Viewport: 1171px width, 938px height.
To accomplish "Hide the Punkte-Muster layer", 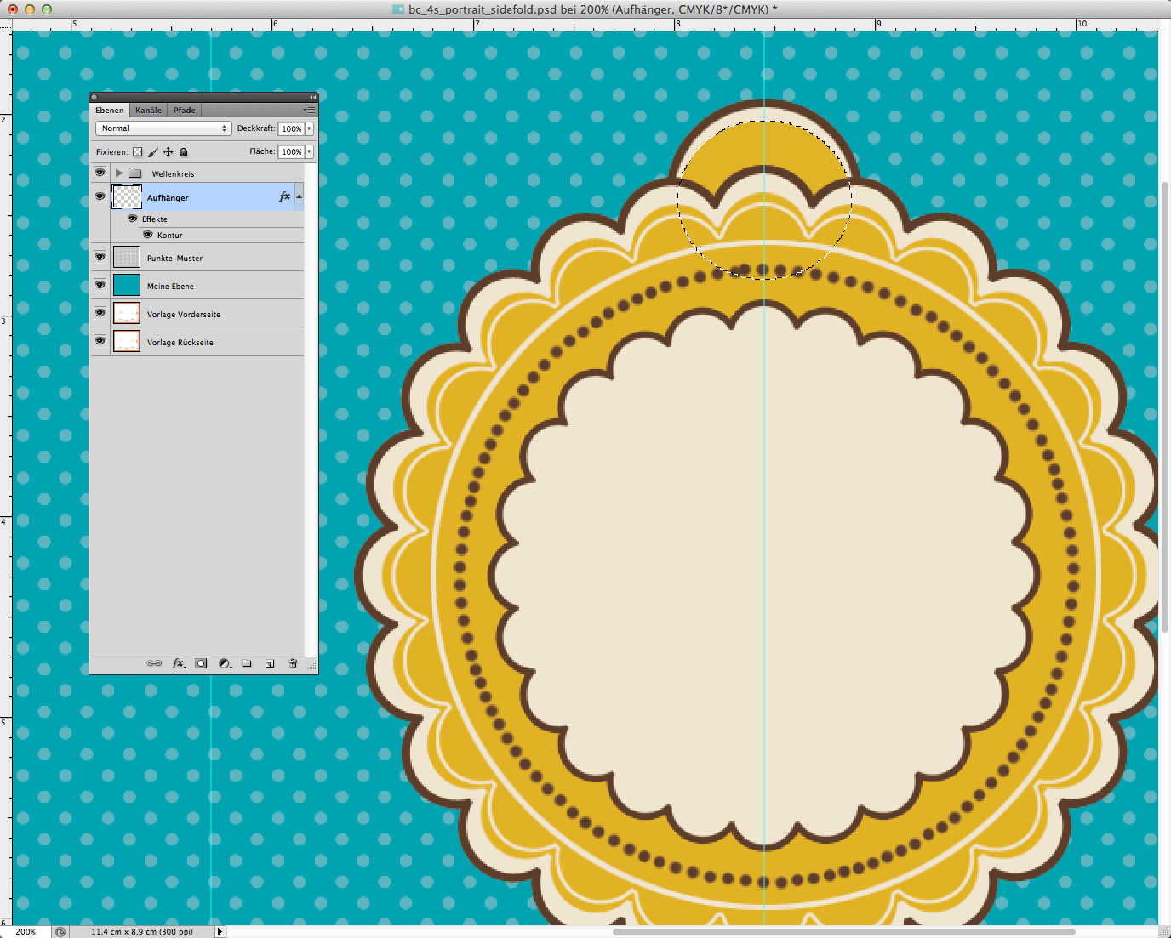I will tap(100, 257).
